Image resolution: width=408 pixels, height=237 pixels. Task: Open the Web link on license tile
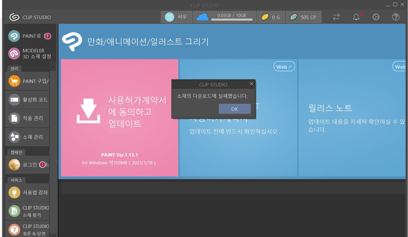click(x=284, y=67)
